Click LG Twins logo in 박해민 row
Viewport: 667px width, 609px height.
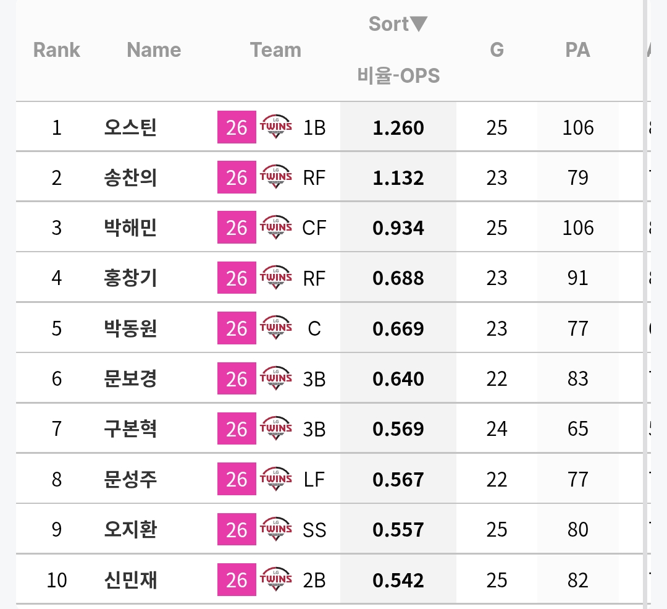click(x=276, y=227)
